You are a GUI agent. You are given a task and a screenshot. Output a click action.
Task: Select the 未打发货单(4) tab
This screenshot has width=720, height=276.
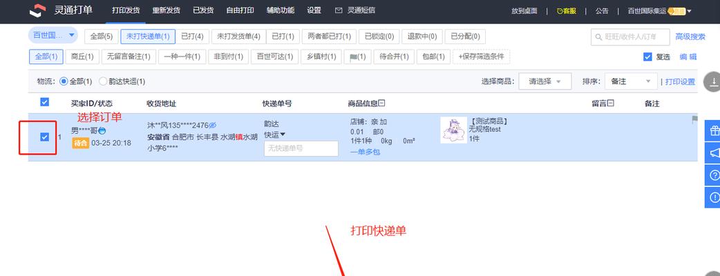[238, 37]
